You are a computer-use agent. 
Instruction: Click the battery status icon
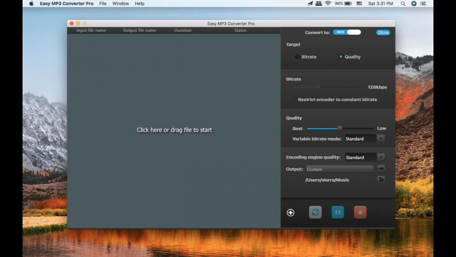(x=348, y=4)
